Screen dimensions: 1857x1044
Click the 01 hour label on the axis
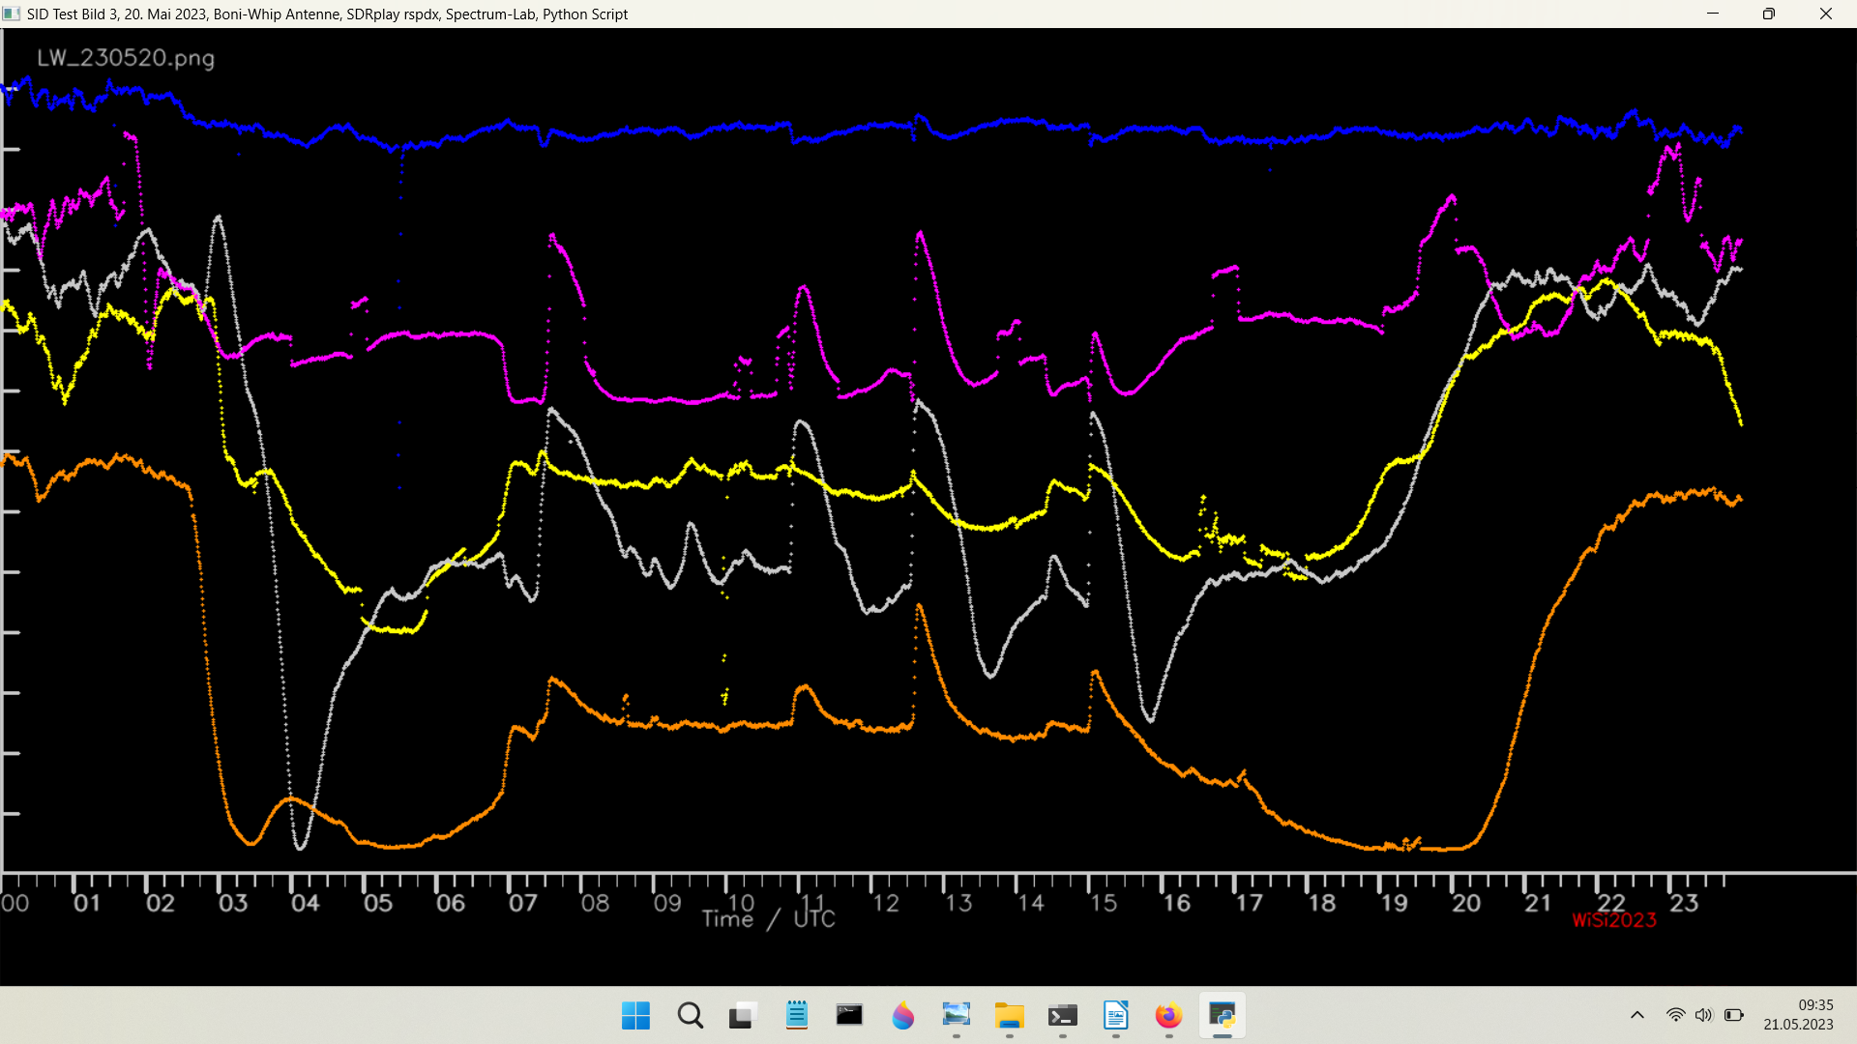[87, 903]
